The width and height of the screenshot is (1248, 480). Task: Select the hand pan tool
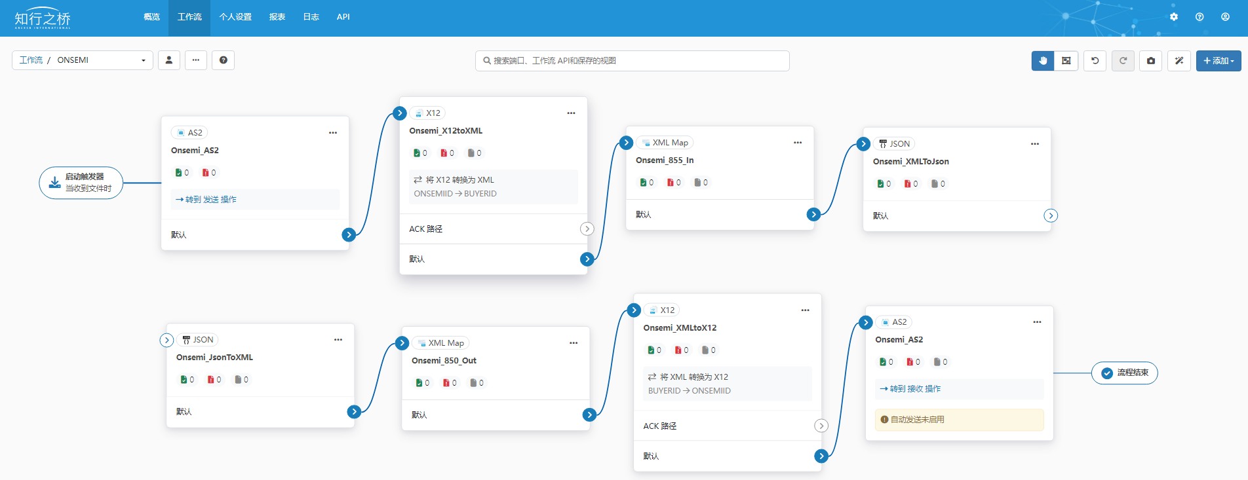coord(1042,61)
